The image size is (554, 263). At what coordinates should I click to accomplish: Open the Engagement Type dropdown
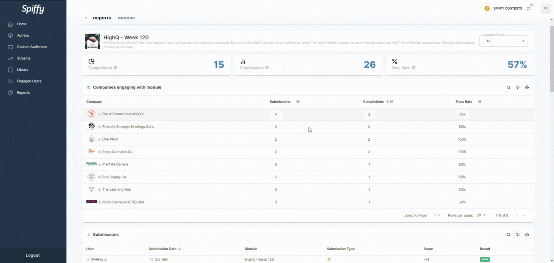click(x=504, y=41)
